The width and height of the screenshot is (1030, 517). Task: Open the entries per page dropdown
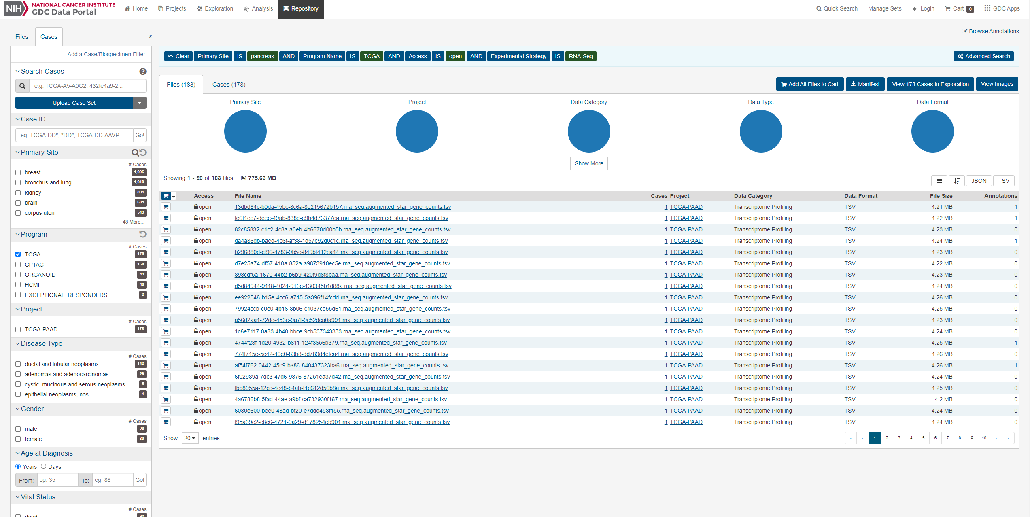[x=190, y=438]
